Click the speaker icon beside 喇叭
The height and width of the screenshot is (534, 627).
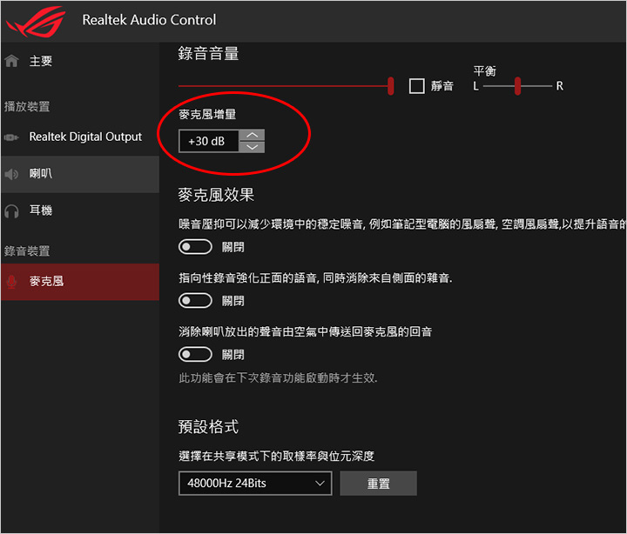(x=11, y=174)
